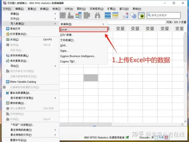The width and height of the screenshot is (189, 142).
Task: Expand the 最近使用的文件(F) submenu
Action: pyautogui.click(x=55, y=135)
